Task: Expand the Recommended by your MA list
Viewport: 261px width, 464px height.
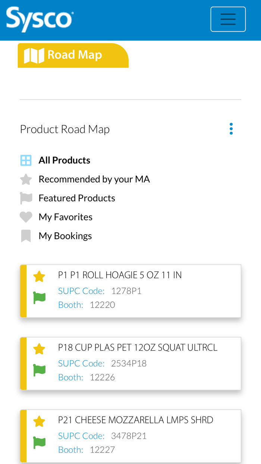Action: (94, 178)
